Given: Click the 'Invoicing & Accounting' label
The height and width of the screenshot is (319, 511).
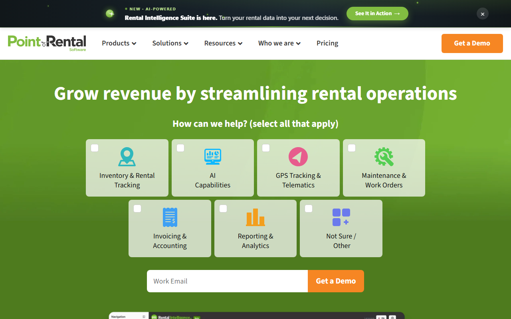Looking at the screenshot, I should click(x=170, y=241).
